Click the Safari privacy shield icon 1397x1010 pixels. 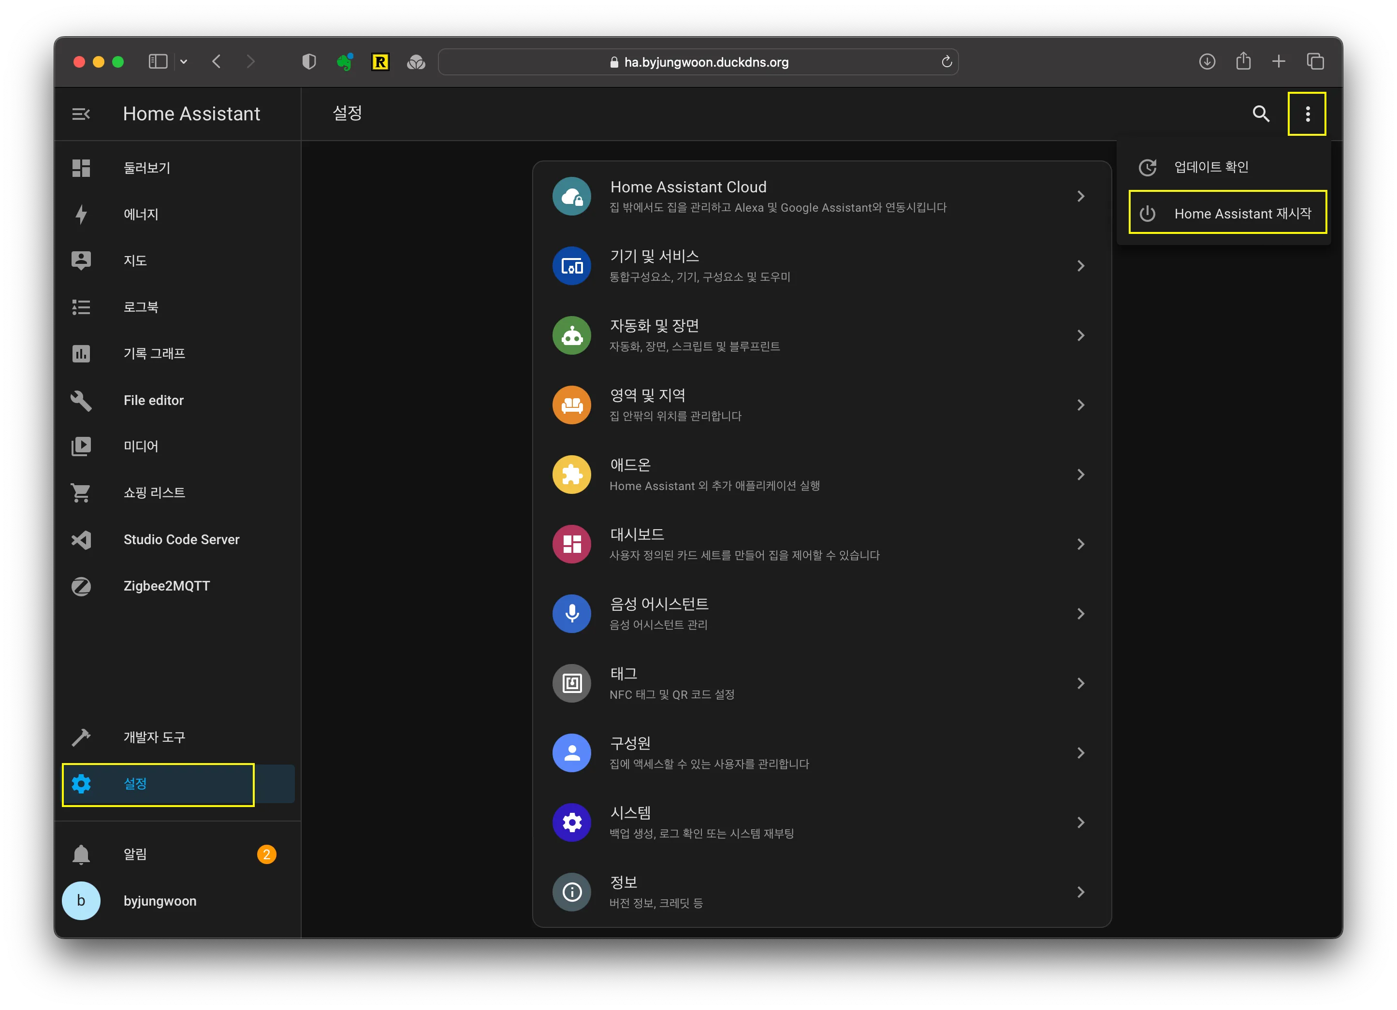point(309,61)
